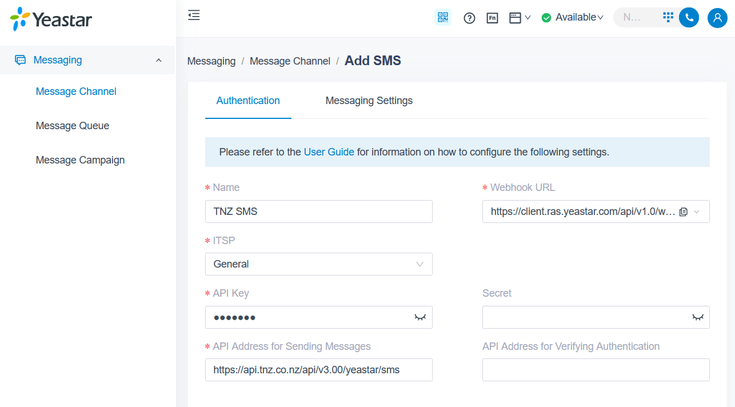
Task: Open the user avatar menu icon
Action: pyautogui.click(x=717, y=18)
